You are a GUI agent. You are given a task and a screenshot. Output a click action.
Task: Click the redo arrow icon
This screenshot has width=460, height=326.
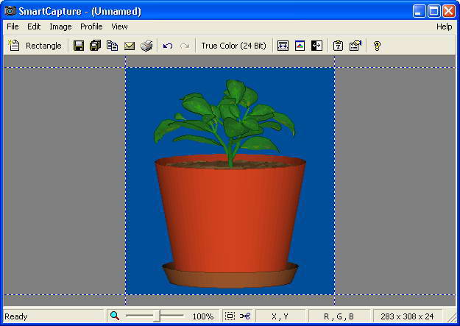(x=184, y=46)
